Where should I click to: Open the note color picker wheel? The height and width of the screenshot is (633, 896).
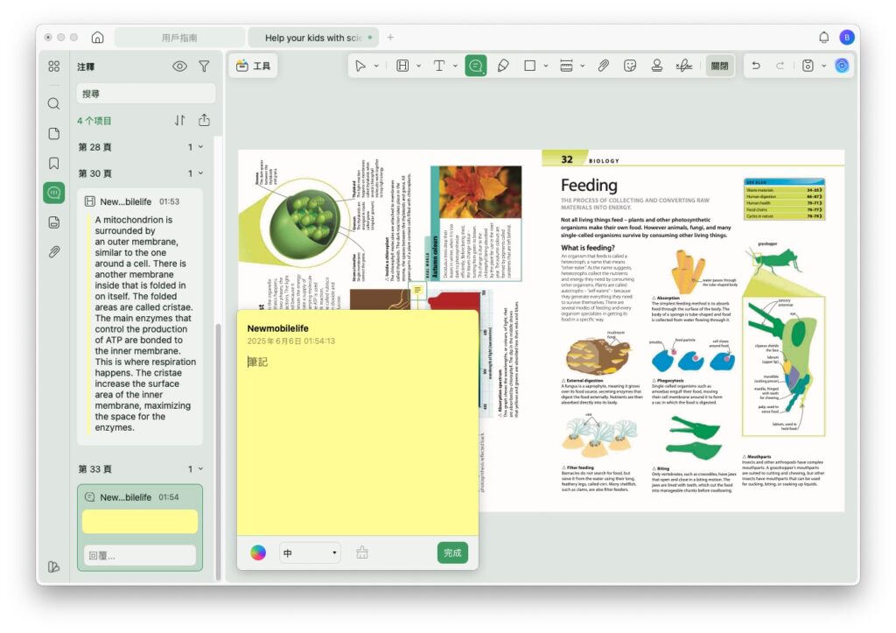pos(258,553)
